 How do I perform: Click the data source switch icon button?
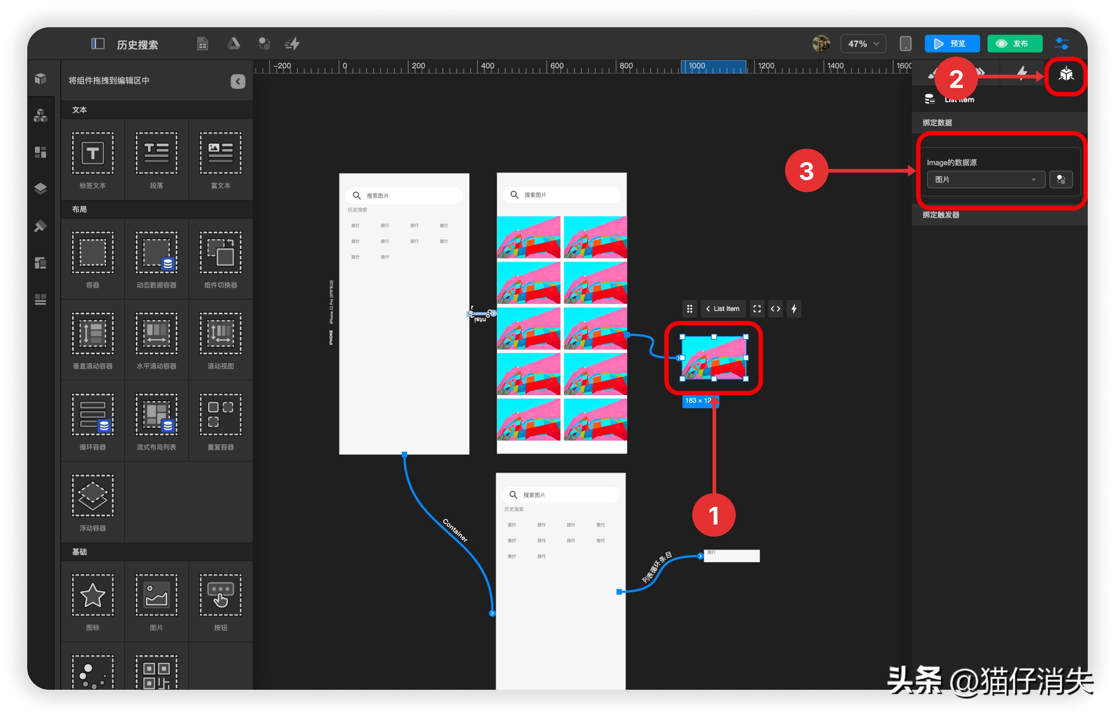coord(1061,180)
